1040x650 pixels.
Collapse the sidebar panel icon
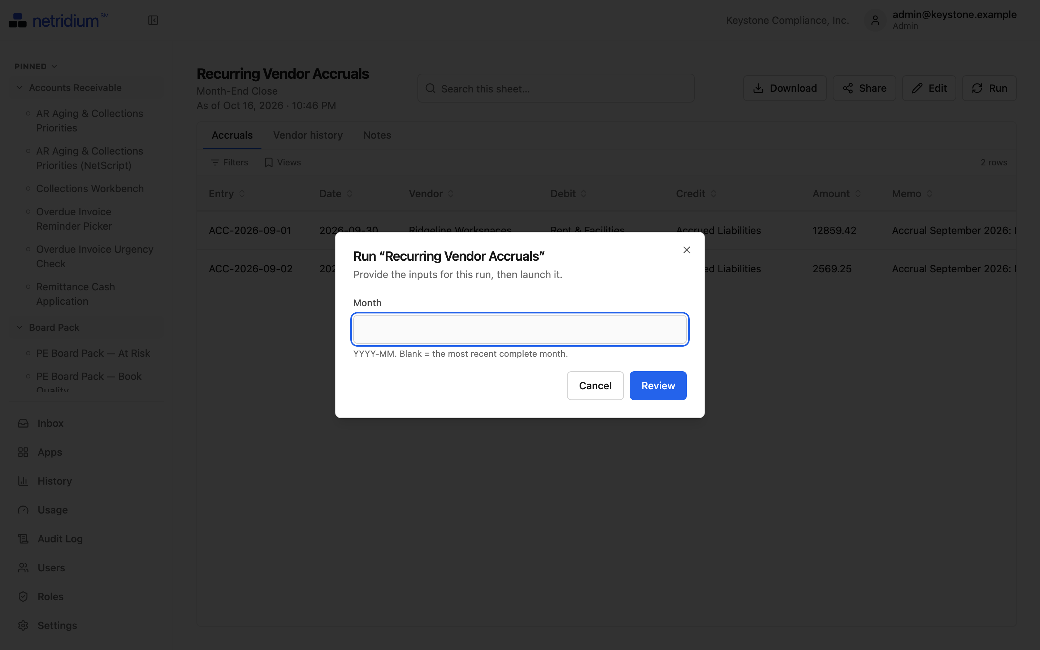[x=153, y=20]
